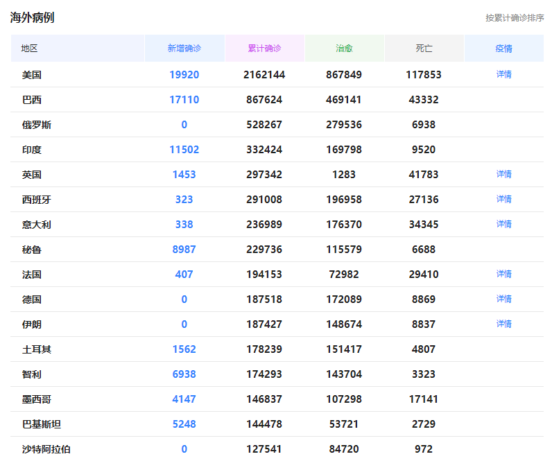Open 详情 link for 伊朗 row
The image size is (552, 461).
(503, 324)
